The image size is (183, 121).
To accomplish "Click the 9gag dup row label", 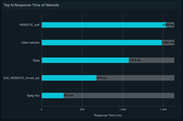I will [x=33, y=96].
